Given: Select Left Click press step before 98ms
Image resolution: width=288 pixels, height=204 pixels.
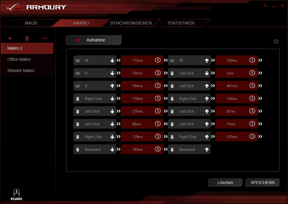Looking at the screenshot, I should click(x=95, y=124).
